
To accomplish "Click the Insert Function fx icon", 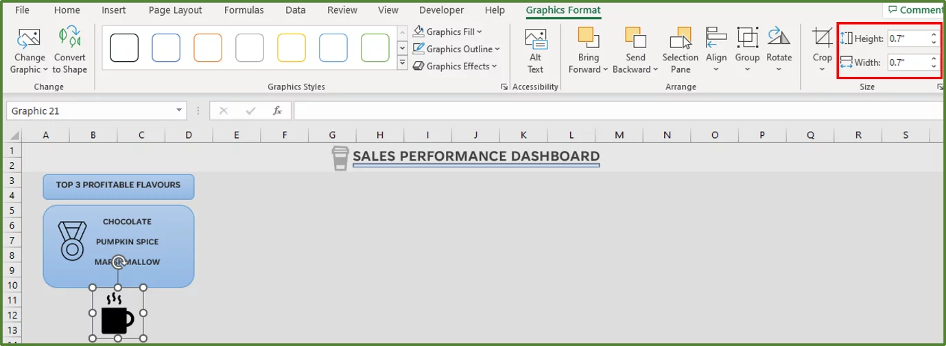I will 277,111.
